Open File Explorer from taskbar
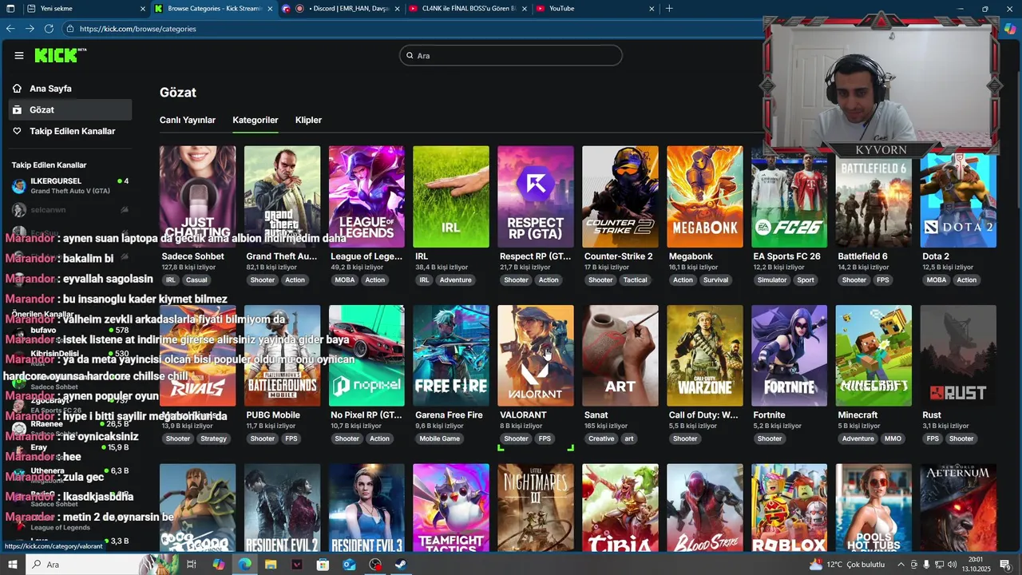 point(271,565)
